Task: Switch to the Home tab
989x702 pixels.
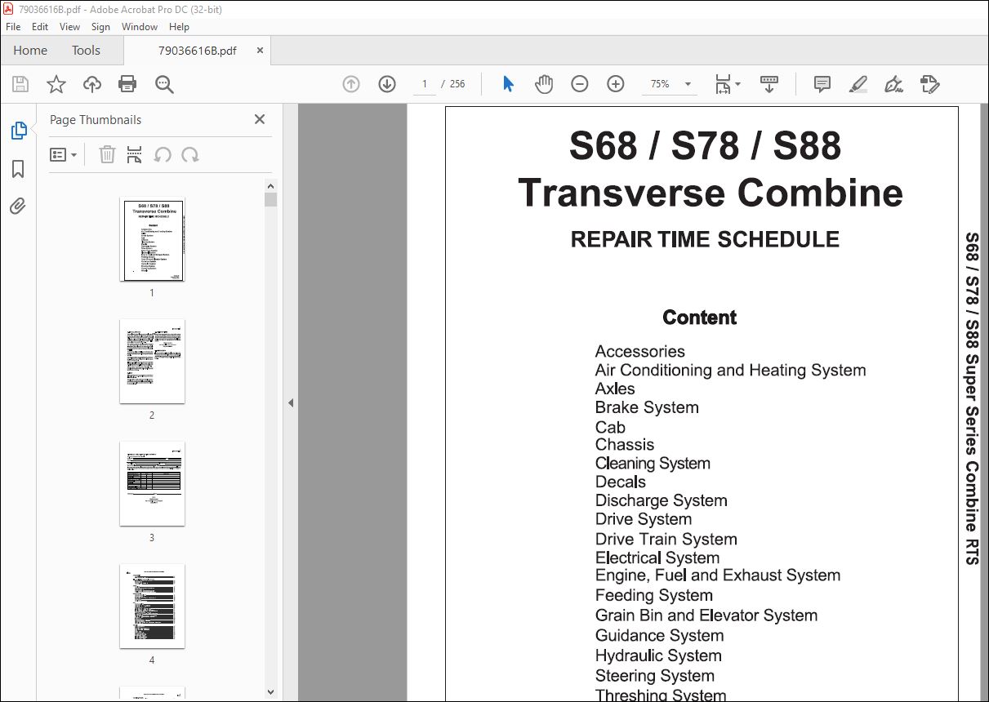Action: [x=30, y=51]
